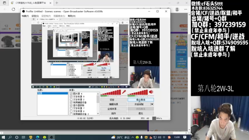249x140 pixels.
Task: Enable 文字来源 6 source
Action: [x=71, y=111]
